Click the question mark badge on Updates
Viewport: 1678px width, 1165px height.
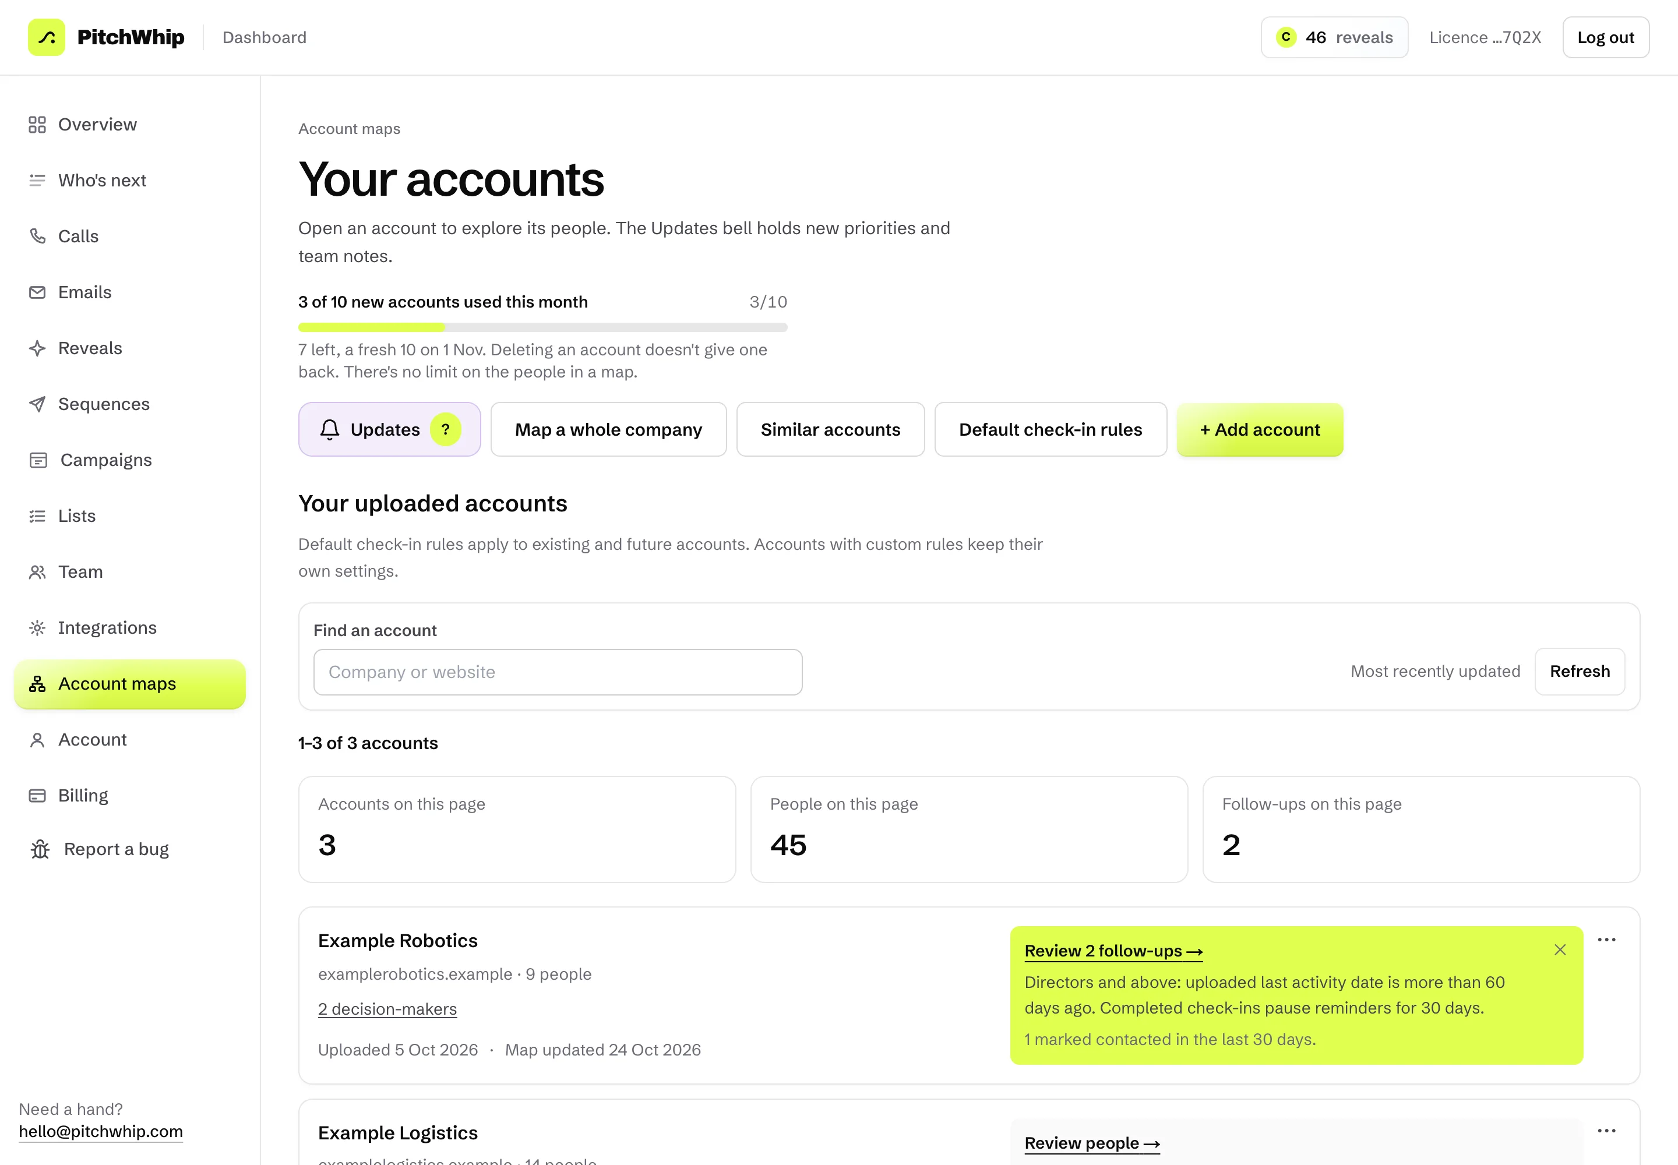pos(445,429)
